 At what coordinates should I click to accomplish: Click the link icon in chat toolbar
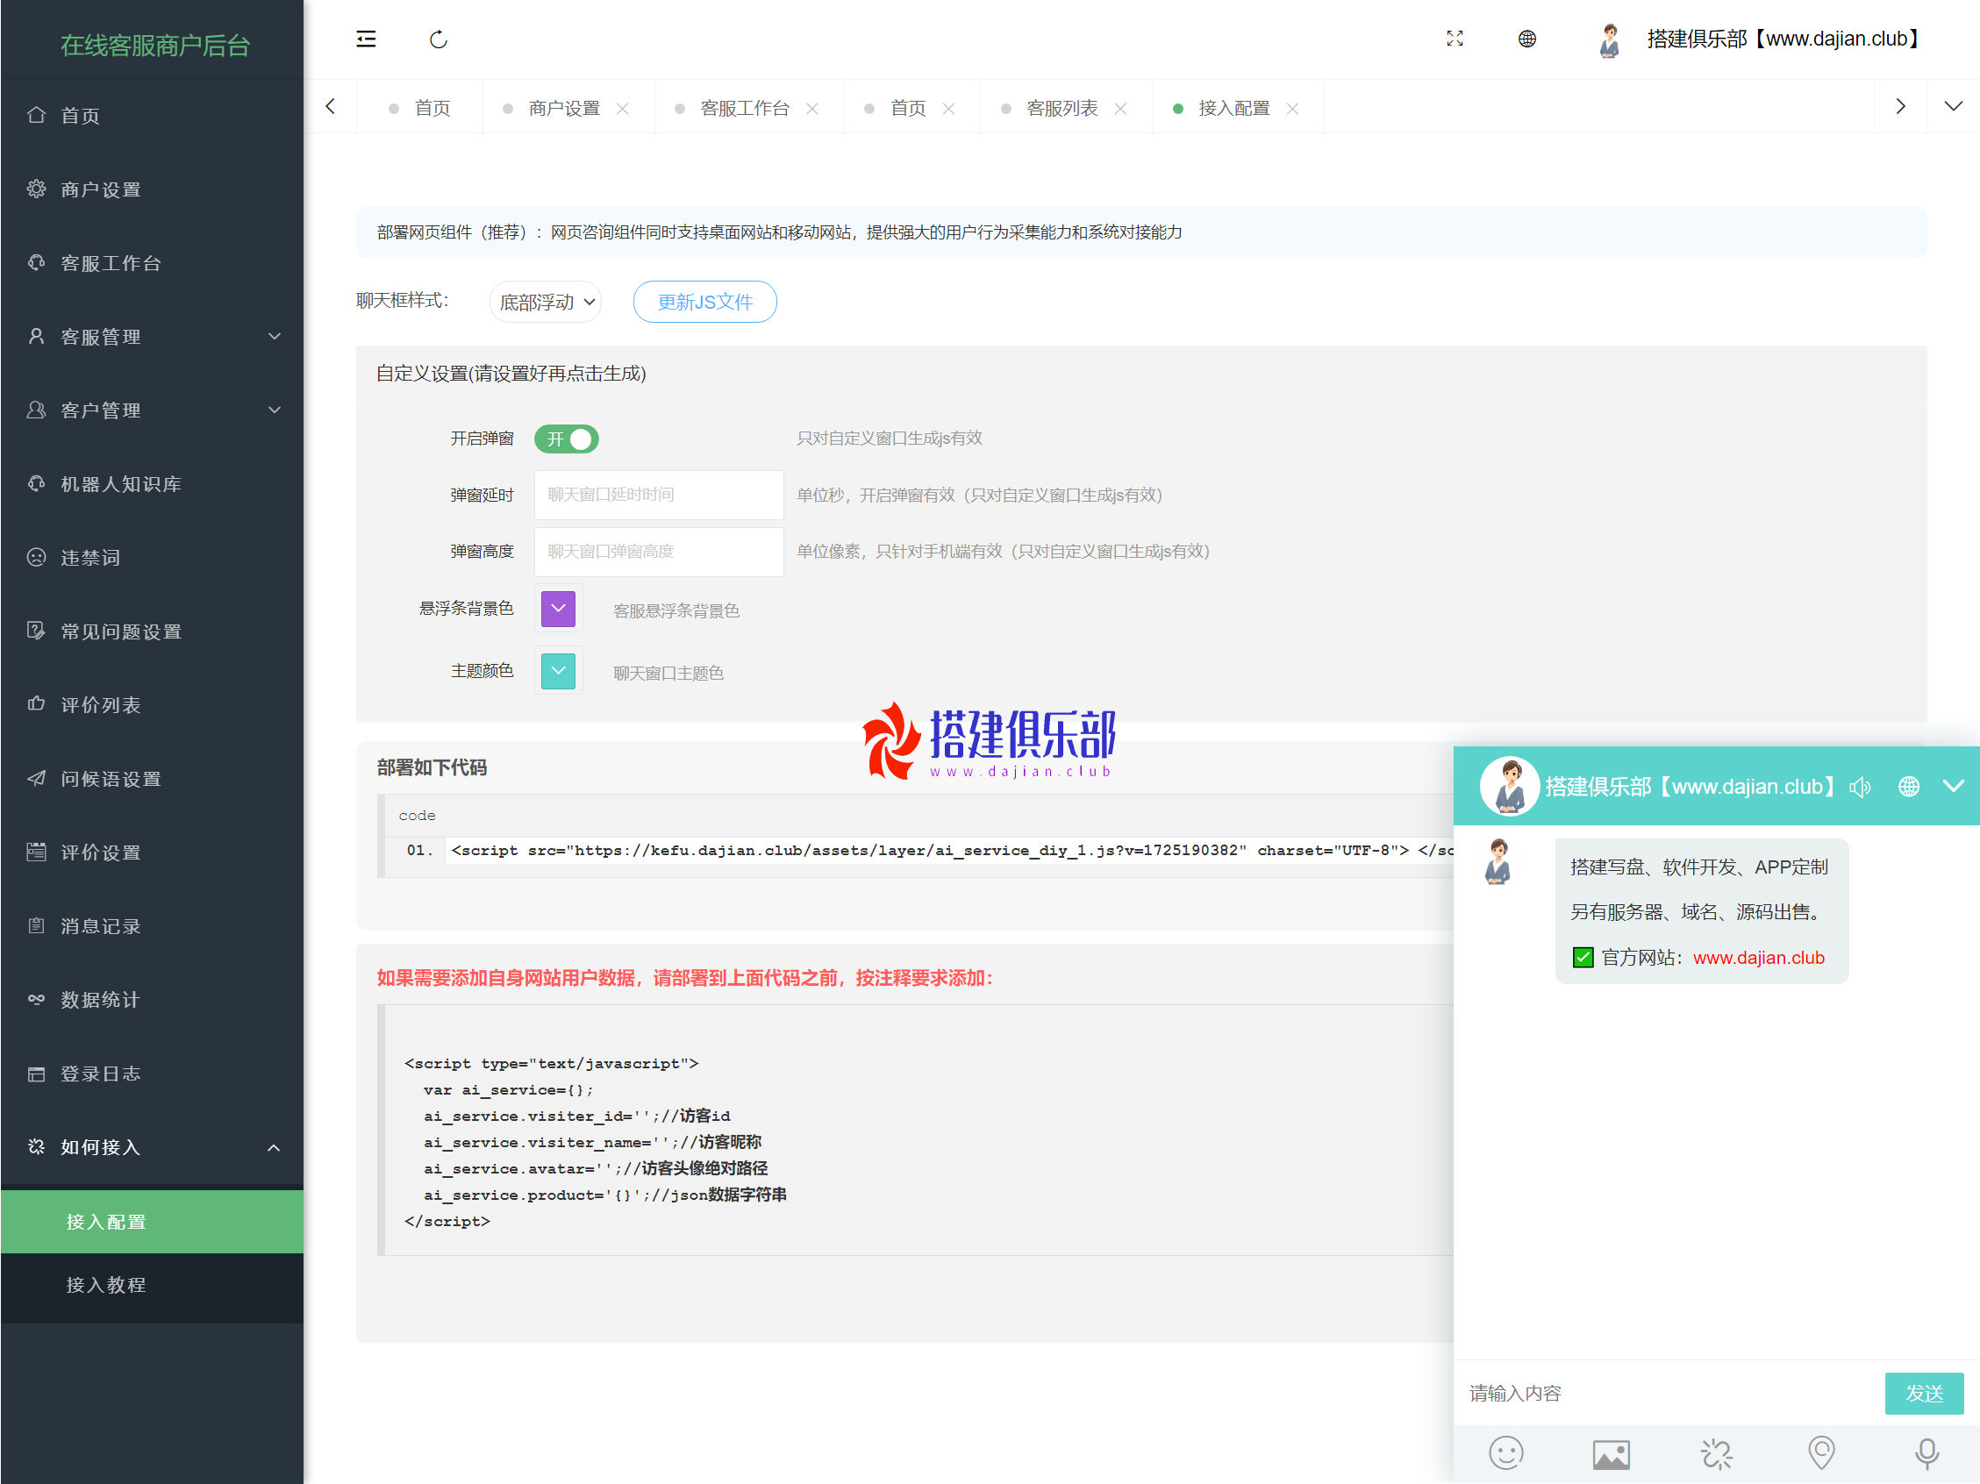coord(1716,1453)
